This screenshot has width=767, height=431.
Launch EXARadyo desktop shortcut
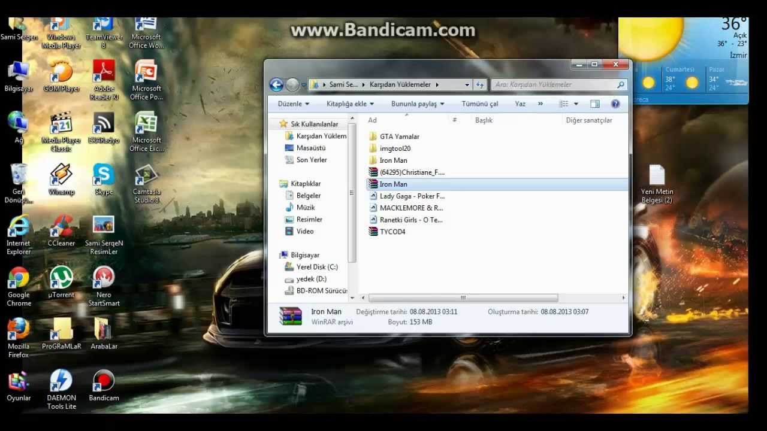[104, 128]
